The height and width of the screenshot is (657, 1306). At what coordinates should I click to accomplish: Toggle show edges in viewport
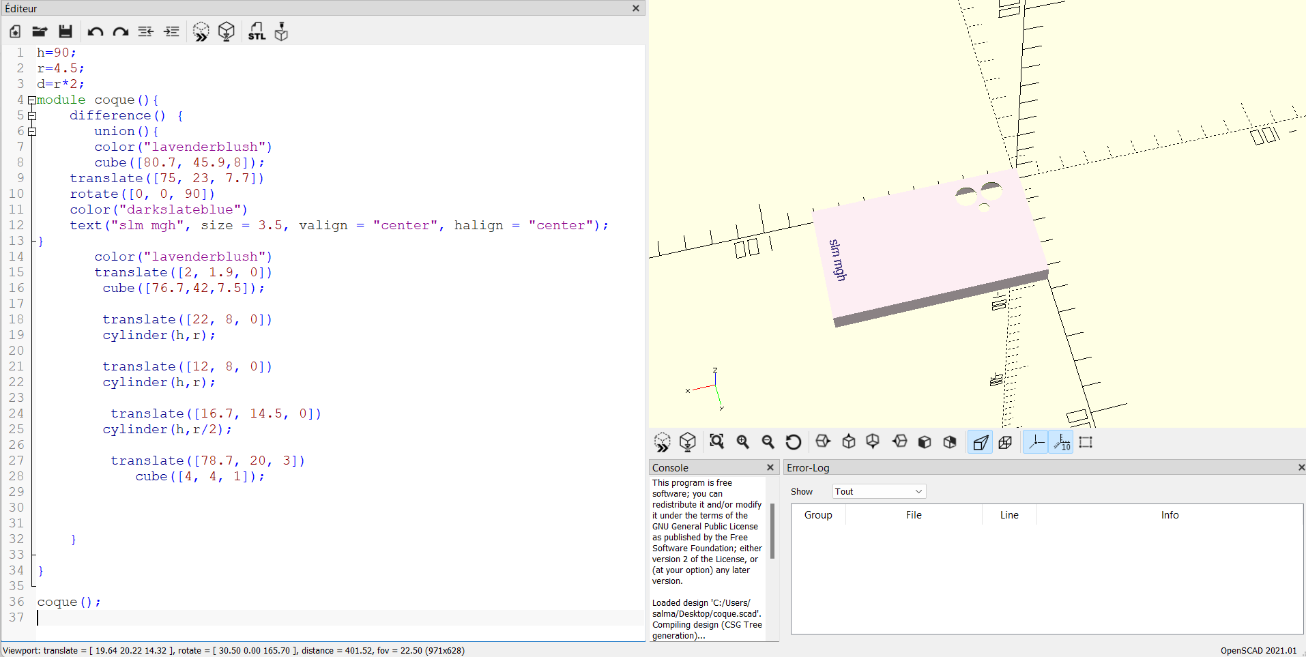(x=1086, y=442)
